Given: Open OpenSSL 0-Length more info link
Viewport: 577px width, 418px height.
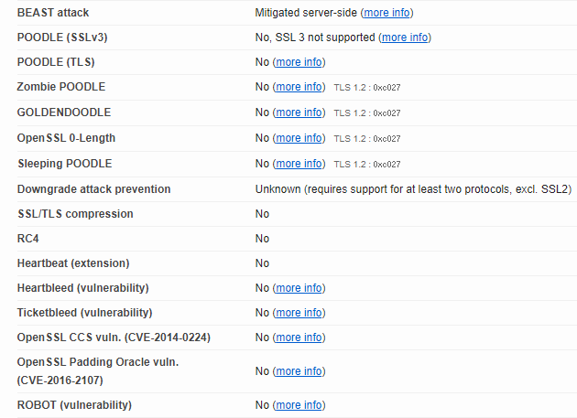Looking at the screenshot, I should pos(299,138).
